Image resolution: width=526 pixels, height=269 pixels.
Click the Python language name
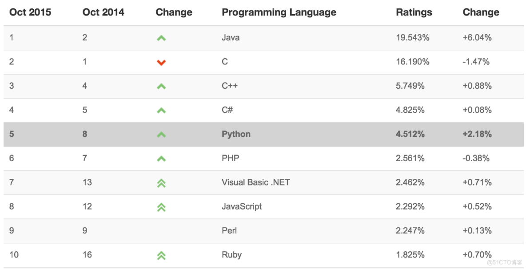coord(236,134)
